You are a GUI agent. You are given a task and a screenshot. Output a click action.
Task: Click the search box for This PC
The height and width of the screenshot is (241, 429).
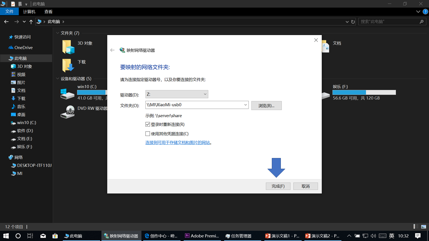pyautogui.click(x=389, y=21)
